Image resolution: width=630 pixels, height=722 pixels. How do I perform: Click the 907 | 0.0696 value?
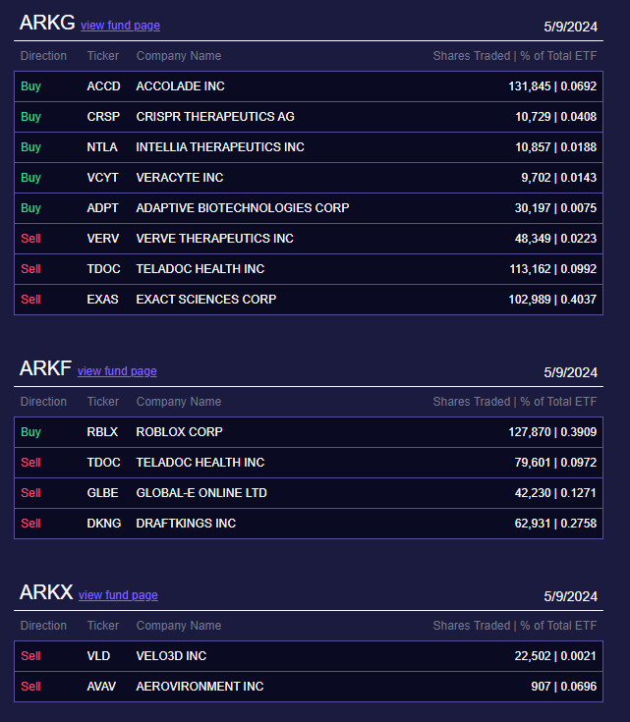564,686
